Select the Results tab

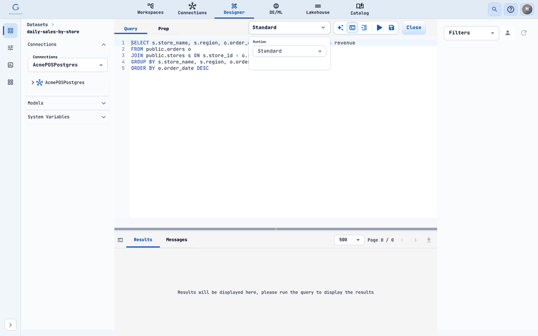143,240
